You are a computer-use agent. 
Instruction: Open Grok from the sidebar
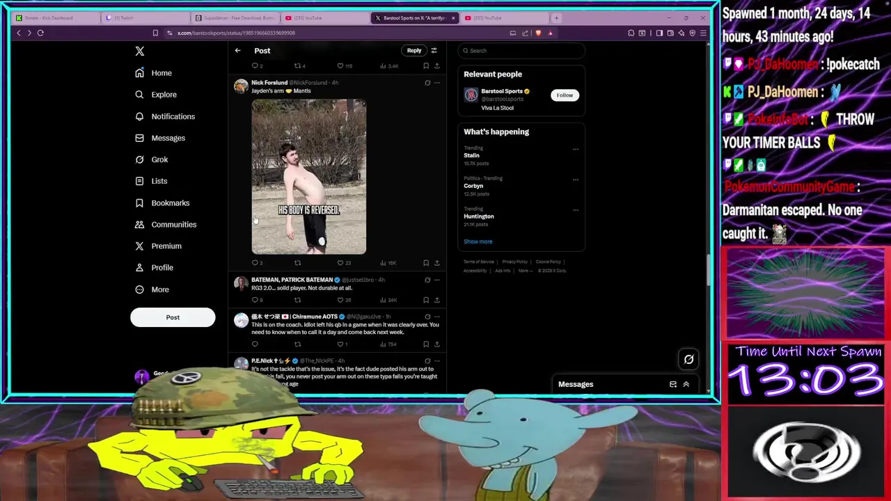pyautogui.click(x=152, y=159)
